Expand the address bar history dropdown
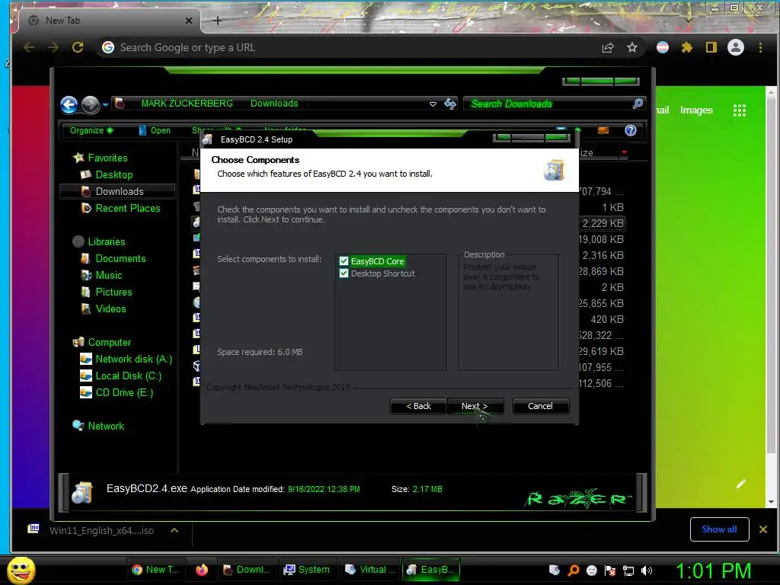 (433, 104)
